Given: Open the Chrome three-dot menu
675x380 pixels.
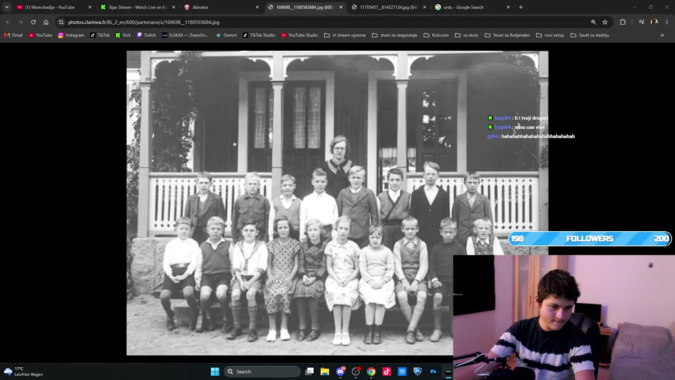Looking at the screenshot, I should (667, 22).
